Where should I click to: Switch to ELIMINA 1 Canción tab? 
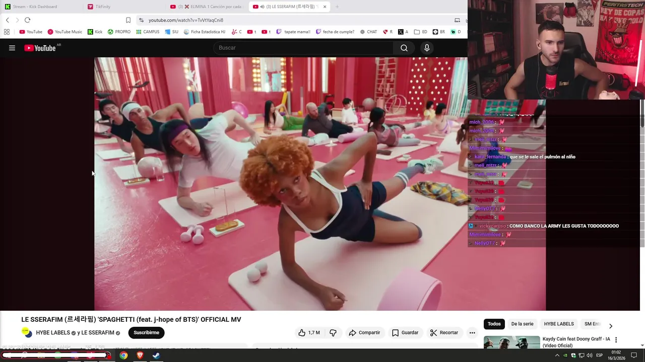click(207, 7)
